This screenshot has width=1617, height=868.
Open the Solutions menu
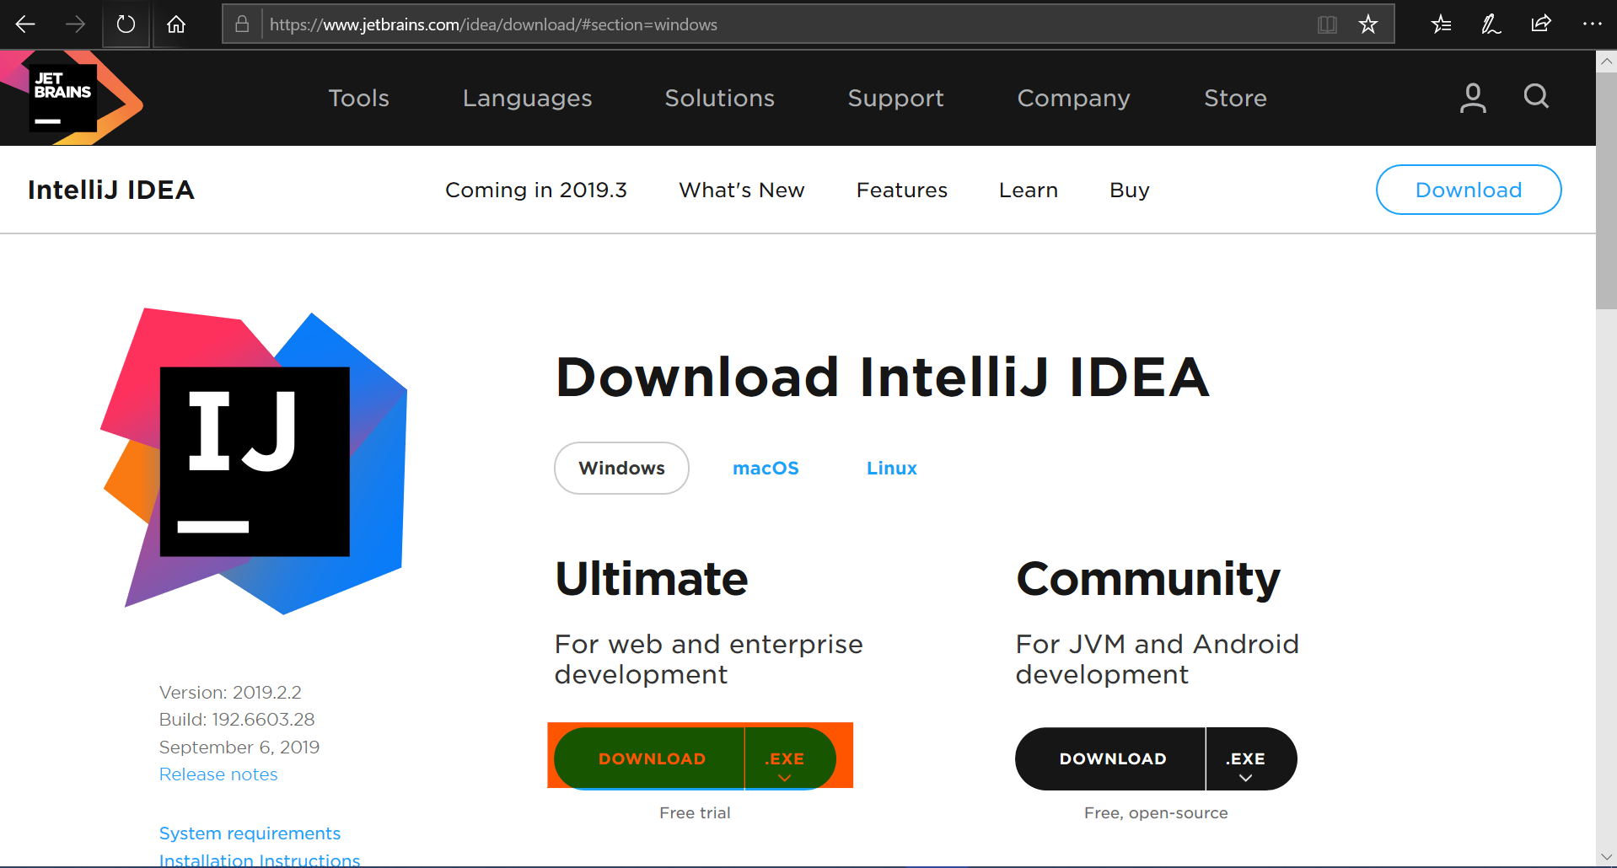[x=719, y=98]
